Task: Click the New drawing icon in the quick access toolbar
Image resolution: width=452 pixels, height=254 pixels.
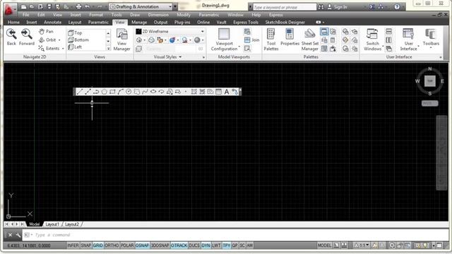Action: pyautogui.click(x=24, y=6)
